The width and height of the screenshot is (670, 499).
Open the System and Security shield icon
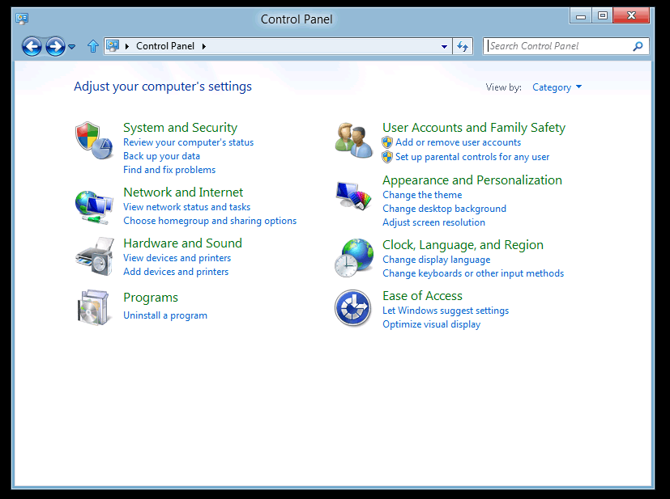tap(94, 140)
